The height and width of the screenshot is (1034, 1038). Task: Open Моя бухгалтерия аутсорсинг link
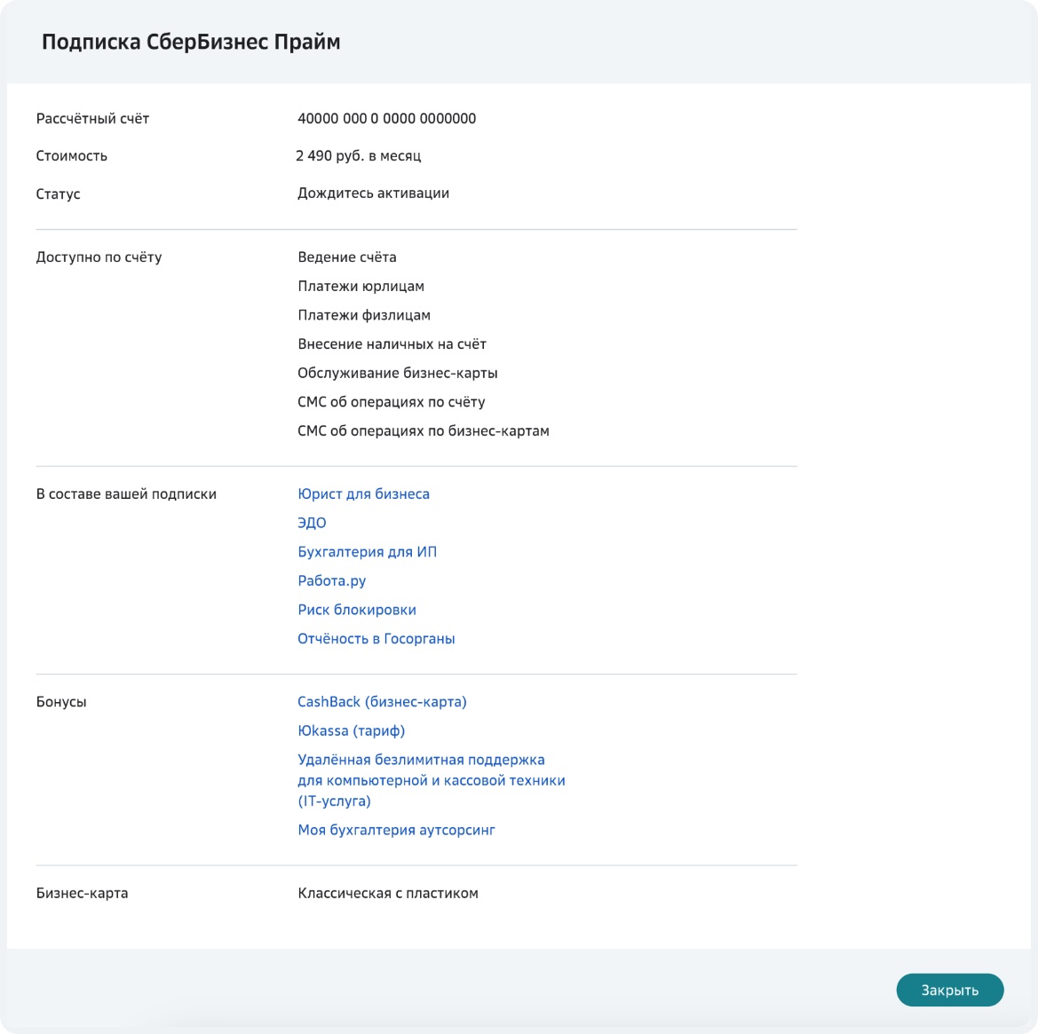(x=396, y=830)
